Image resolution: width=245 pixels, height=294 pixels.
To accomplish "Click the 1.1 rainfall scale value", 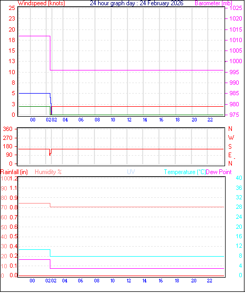I will pos(14,188).
